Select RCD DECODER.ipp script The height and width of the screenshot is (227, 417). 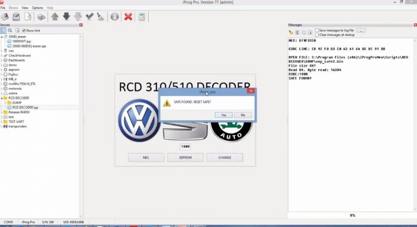25,107
